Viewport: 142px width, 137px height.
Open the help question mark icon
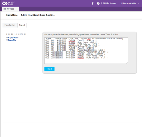pos(92,3)
